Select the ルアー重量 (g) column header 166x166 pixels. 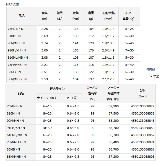[x=129, y=16]
